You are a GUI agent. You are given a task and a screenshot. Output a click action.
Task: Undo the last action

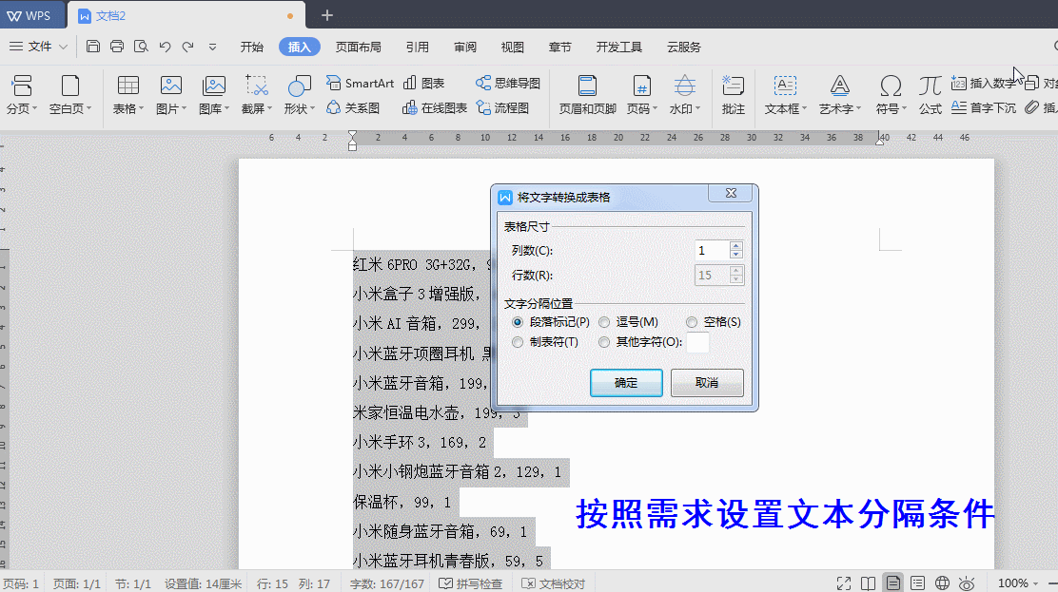[x=165, y=47]
